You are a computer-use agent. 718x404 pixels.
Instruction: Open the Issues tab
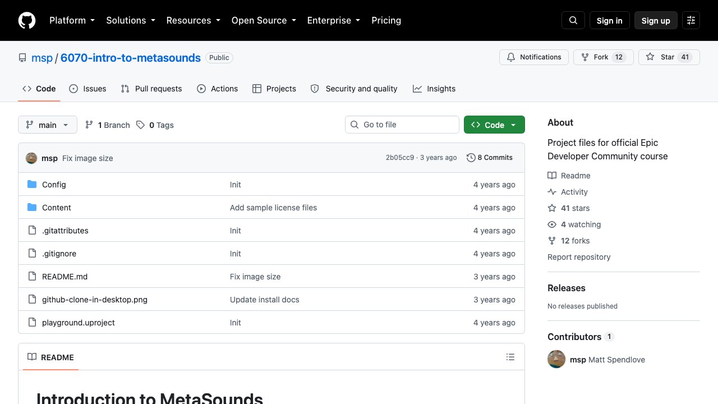tap(88, 89)
